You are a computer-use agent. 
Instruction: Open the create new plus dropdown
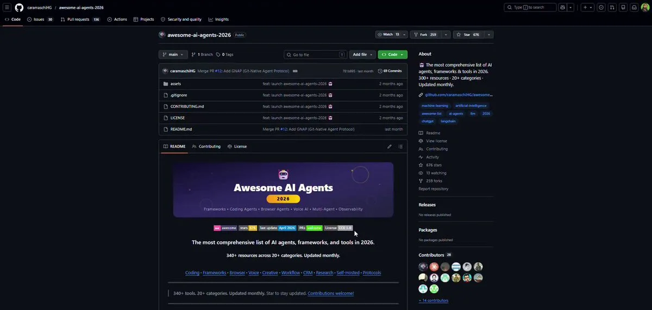coord(587,8)
